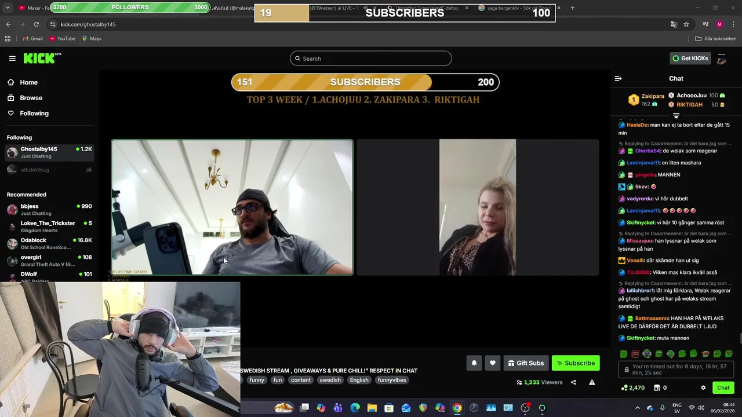Click the share stream icon
Image resolution: width=742 pixels, height=417 pixels.
pos(573,382)
